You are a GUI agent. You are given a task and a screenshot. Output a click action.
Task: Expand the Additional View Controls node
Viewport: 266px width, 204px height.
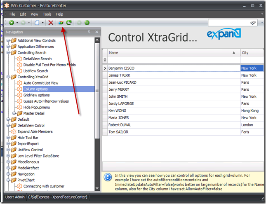(8, 40)
